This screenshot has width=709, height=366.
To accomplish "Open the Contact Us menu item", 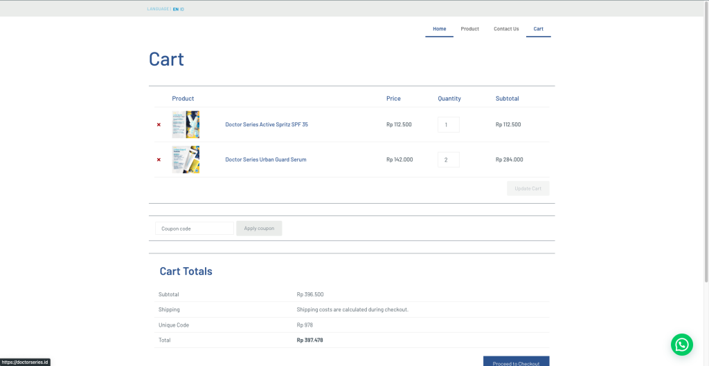I will coord(506,29).
